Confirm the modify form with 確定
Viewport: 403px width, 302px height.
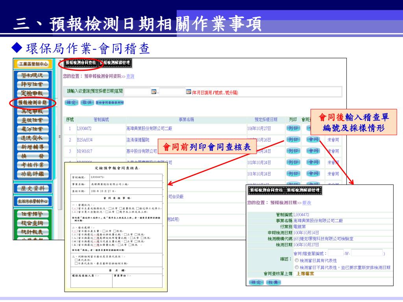[x=256, y=282]
